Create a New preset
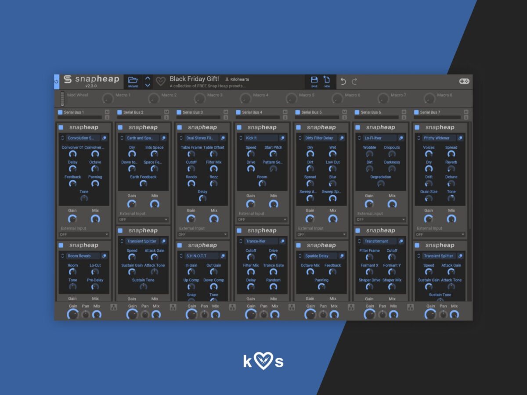This screenshot has width=527, height=395. click(x=327, y=82)
